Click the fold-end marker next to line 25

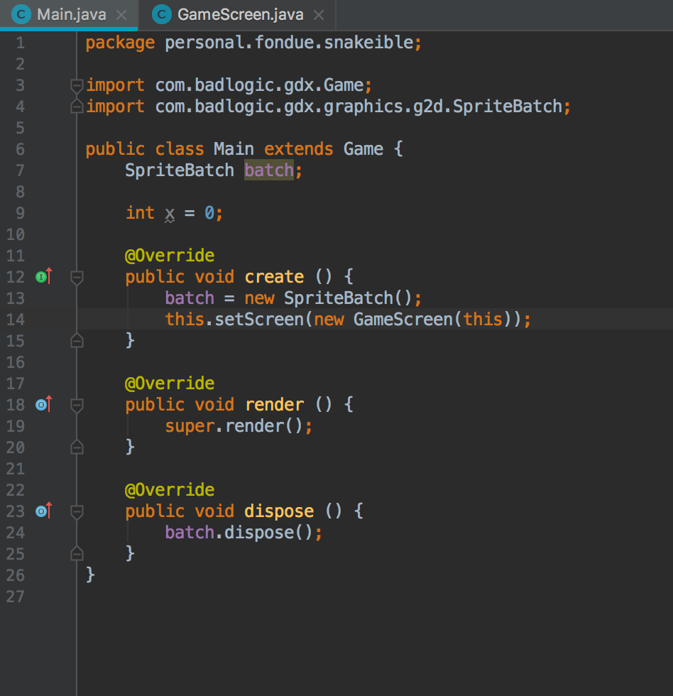76,553
